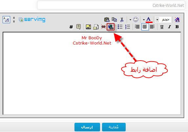Insert an image with picture icon
The width and height of the screenshot is (188, 132).
coord(88,27)
